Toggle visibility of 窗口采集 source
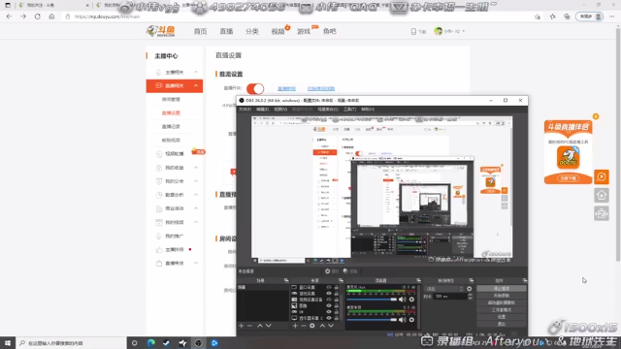This screenshot has height=349, width=621. point(329,287)
